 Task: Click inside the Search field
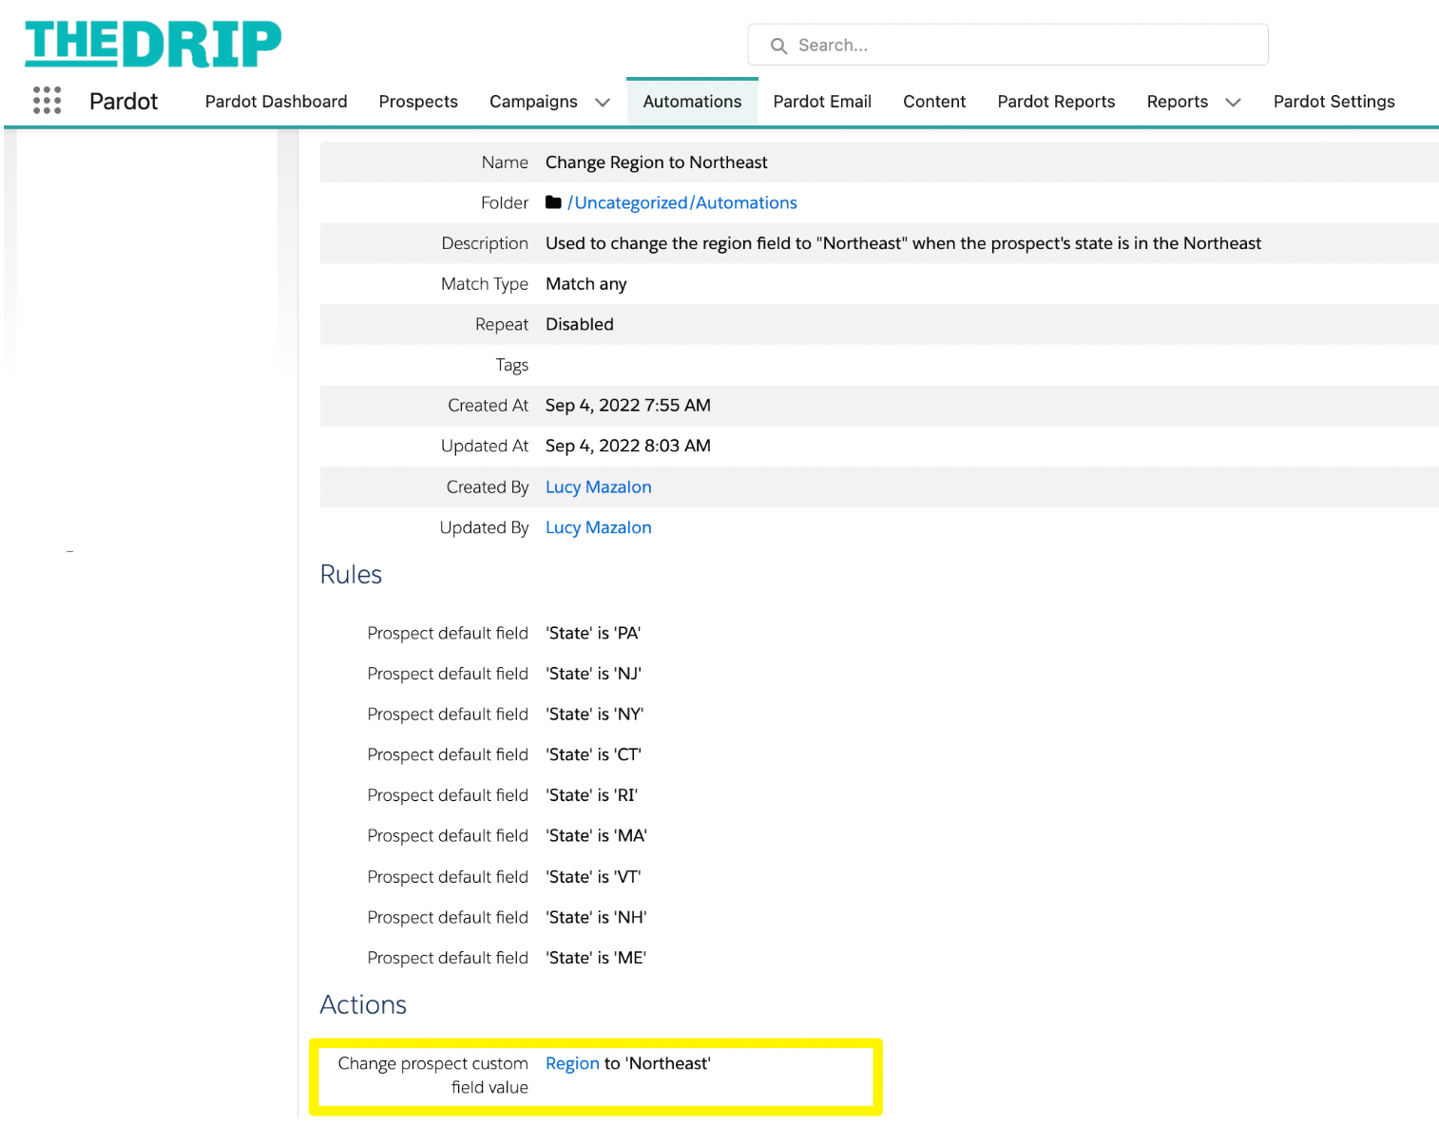point(1007,45)
